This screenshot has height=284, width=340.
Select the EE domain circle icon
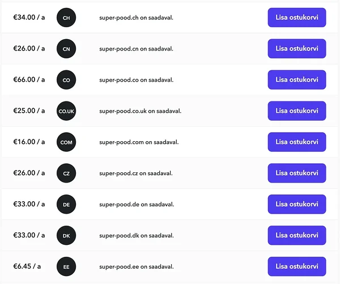click(x=66, y=266)
